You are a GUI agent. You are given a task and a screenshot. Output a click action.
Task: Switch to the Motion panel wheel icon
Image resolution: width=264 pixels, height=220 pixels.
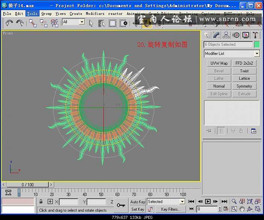[x=236, y=35]
